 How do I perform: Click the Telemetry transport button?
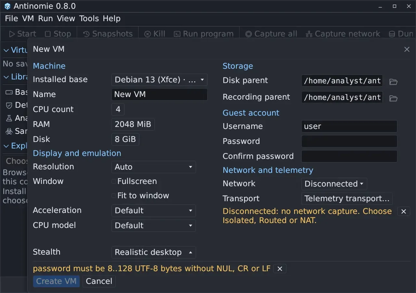347,199
